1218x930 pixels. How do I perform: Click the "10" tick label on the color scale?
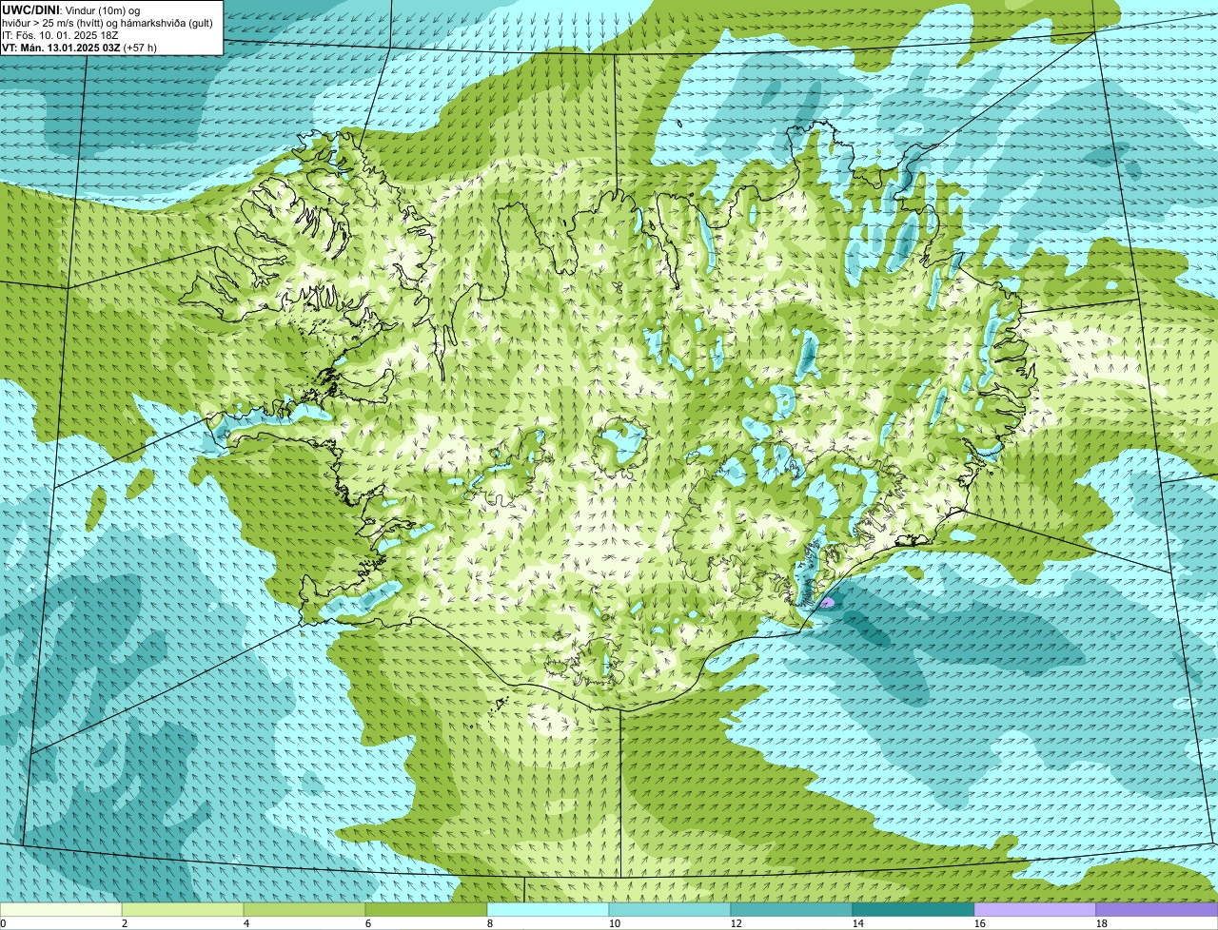615,923
